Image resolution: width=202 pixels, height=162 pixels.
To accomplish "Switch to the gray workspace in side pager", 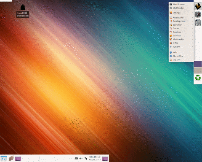I will (198, 70).
